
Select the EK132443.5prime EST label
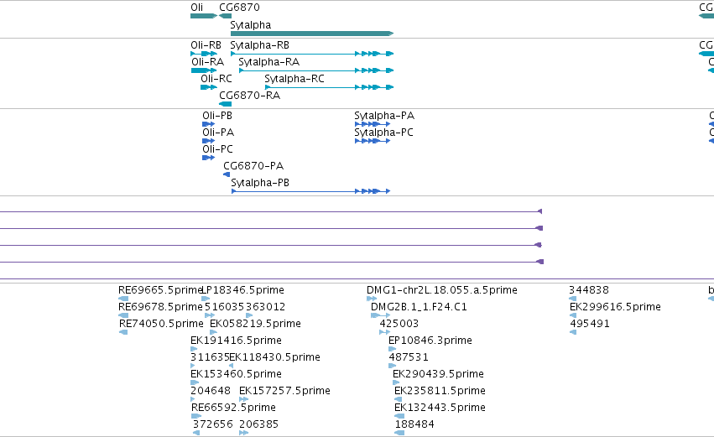pyautogui.click(x=440, y=408)
